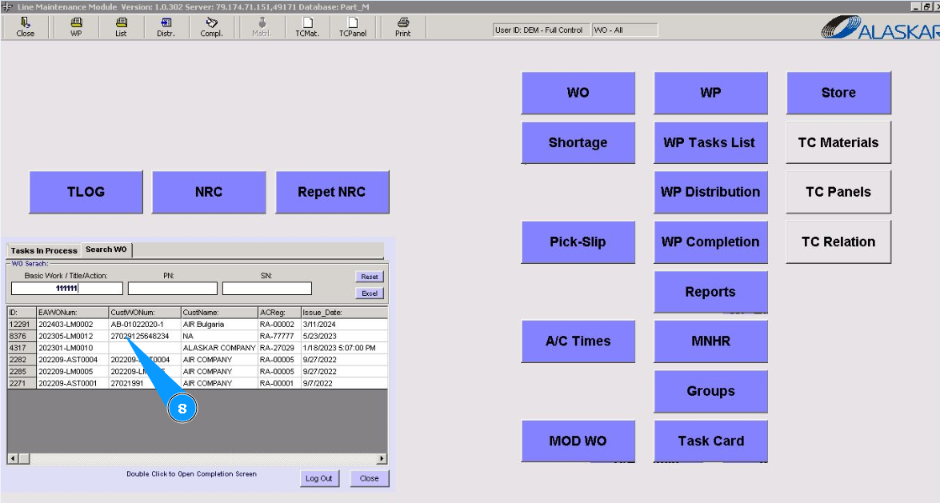Select work order 202305-LM0012

[x=73, y=337]
